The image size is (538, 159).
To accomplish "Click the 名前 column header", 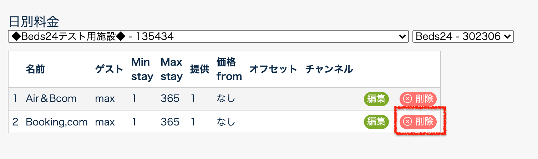I will pyautogui.click(x=35, y=69).
